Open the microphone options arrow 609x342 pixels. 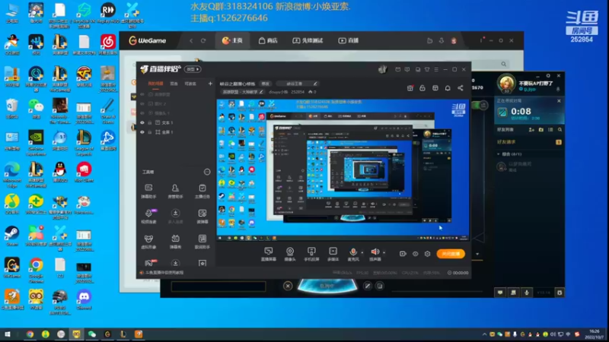pyautogui.click(x=362, y=252)
